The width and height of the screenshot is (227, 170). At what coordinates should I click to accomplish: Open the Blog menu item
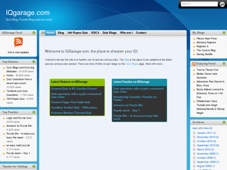(x=61, y=33)
